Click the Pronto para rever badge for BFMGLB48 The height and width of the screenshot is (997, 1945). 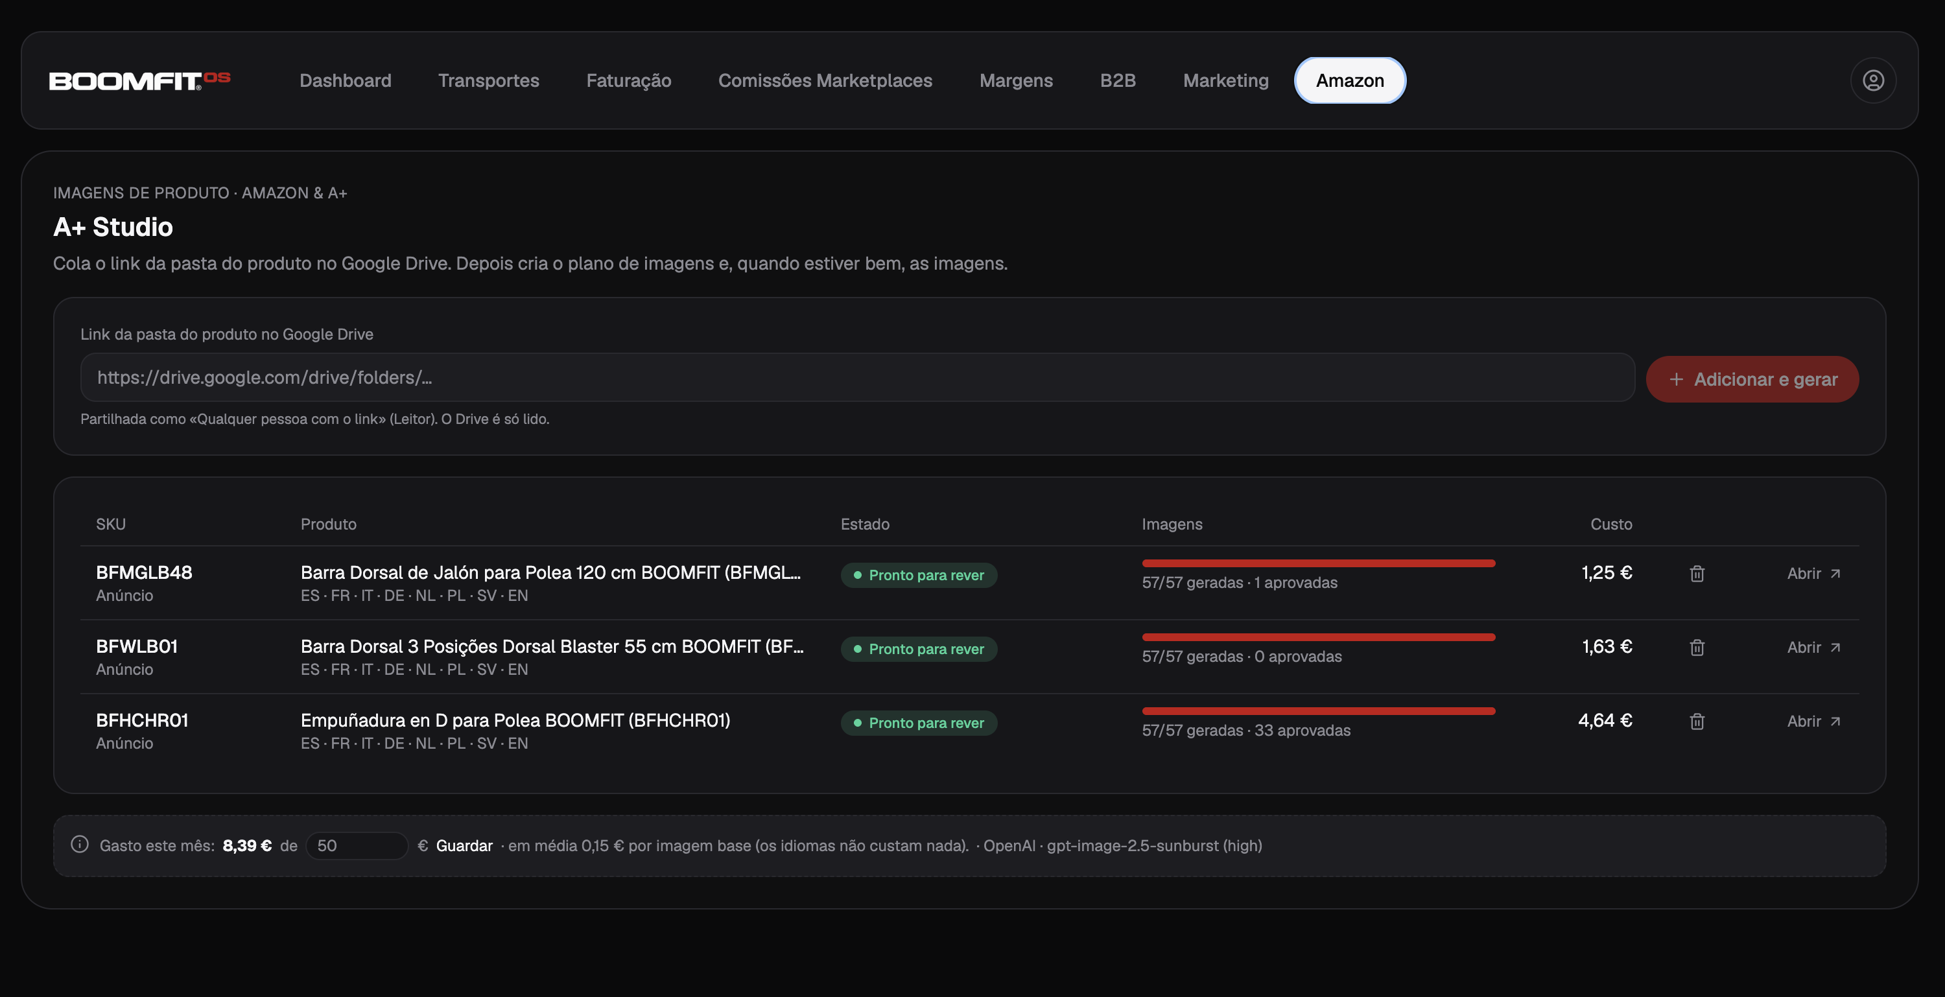point(919,575)
